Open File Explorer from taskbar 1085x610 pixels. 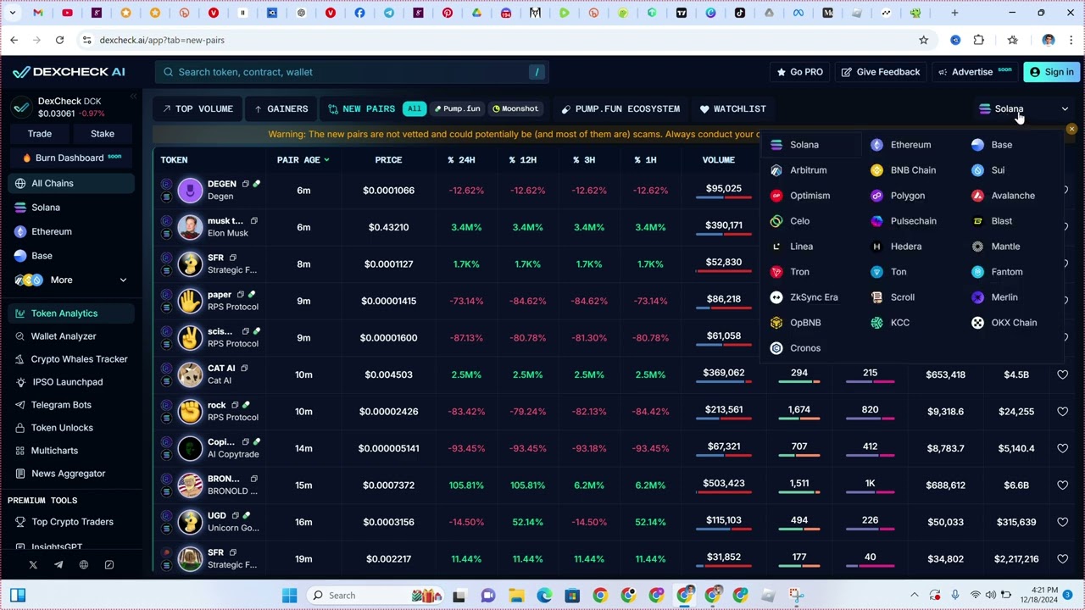point(516,595)
